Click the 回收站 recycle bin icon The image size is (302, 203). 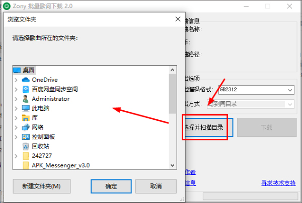(26, 146)
